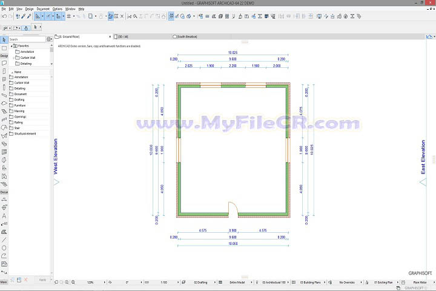Screen dimensions: 436x291
Task: Open the Grid Snap options dropdown arrow
Action: pos(74,16)
